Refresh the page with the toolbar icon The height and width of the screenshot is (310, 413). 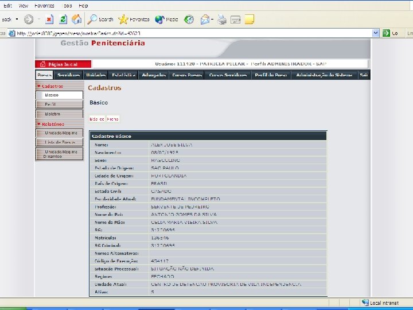click(63, 20)
